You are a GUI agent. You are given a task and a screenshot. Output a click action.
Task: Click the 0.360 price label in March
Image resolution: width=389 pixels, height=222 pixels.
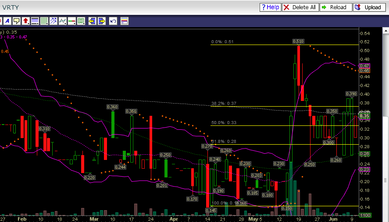coord(112,107)
